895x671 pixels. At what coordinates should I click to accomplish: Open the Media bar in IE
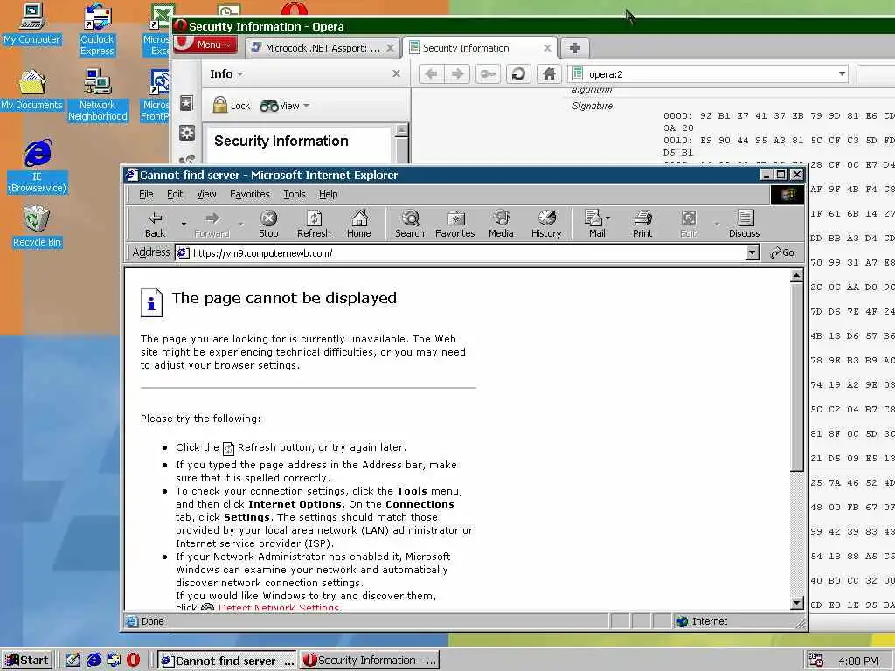[501, 224]
